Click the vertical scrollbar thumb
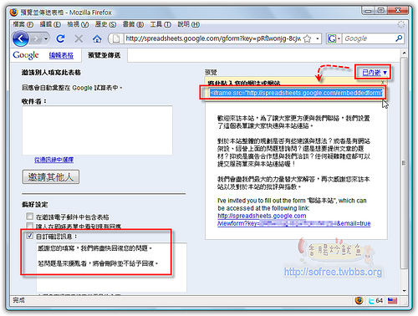The image size is (418, 316). pyautogui.click(x=404, y=163)
